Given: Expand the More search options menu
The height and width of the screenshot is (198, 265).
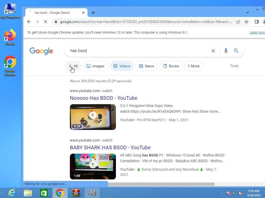Looking at the screenshot, I should coord(194,66).
